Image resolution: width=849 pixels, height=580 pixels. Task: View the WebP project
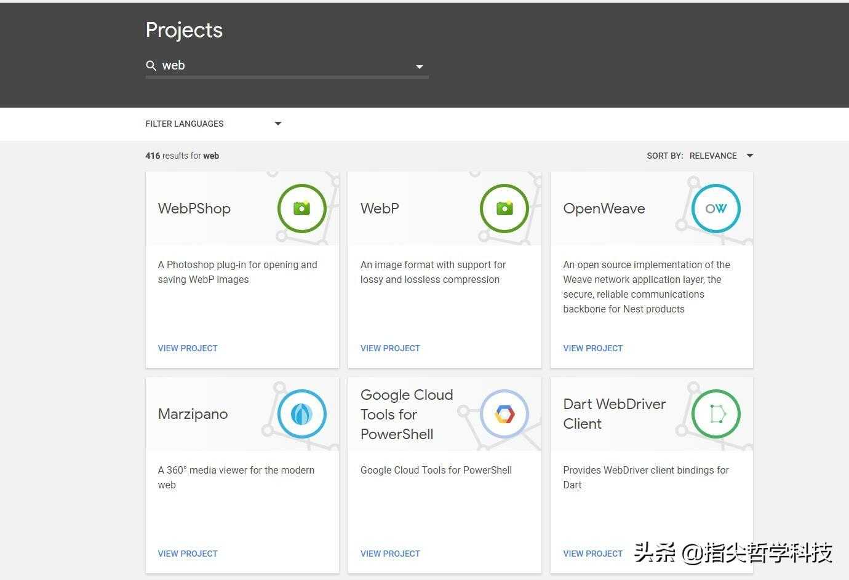click(390, 348)
